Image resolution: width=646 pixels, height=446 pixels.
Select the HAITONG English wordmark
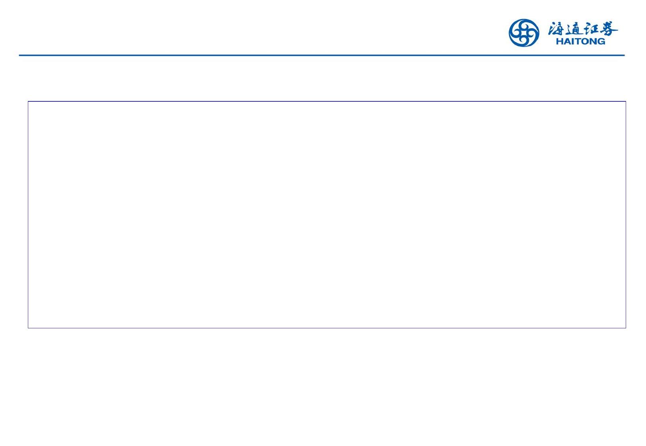pos(580,41)
